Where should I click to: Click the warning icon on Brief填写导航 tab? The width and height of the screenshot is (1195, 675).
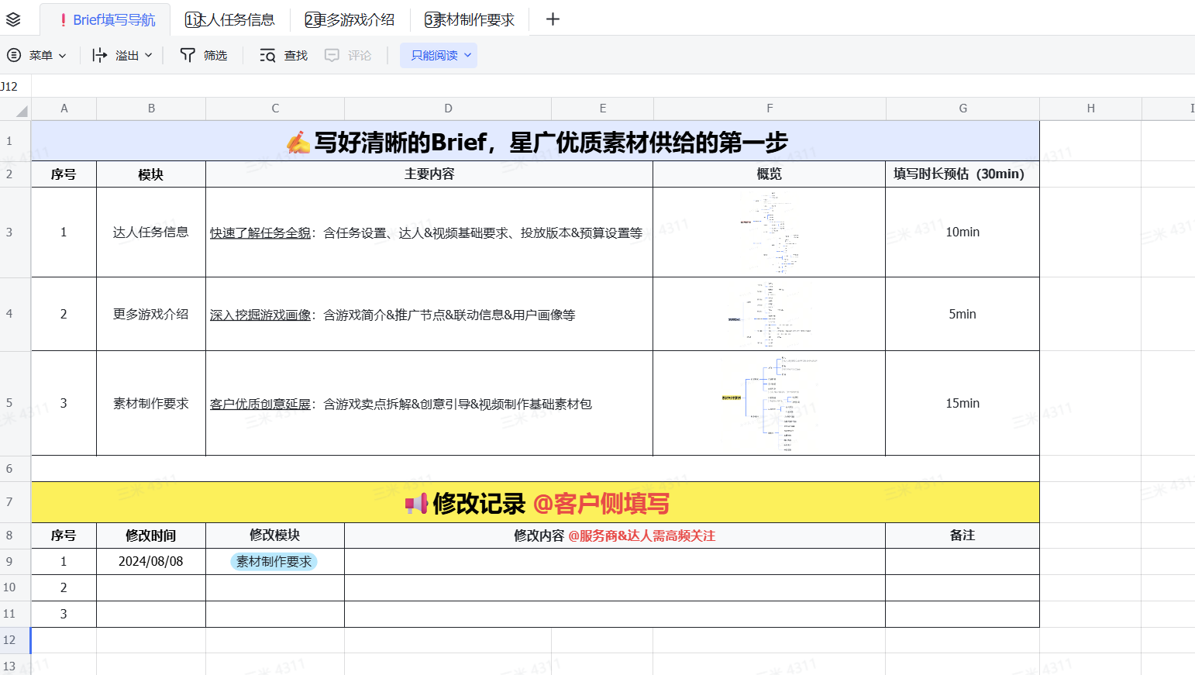point(64,19)
